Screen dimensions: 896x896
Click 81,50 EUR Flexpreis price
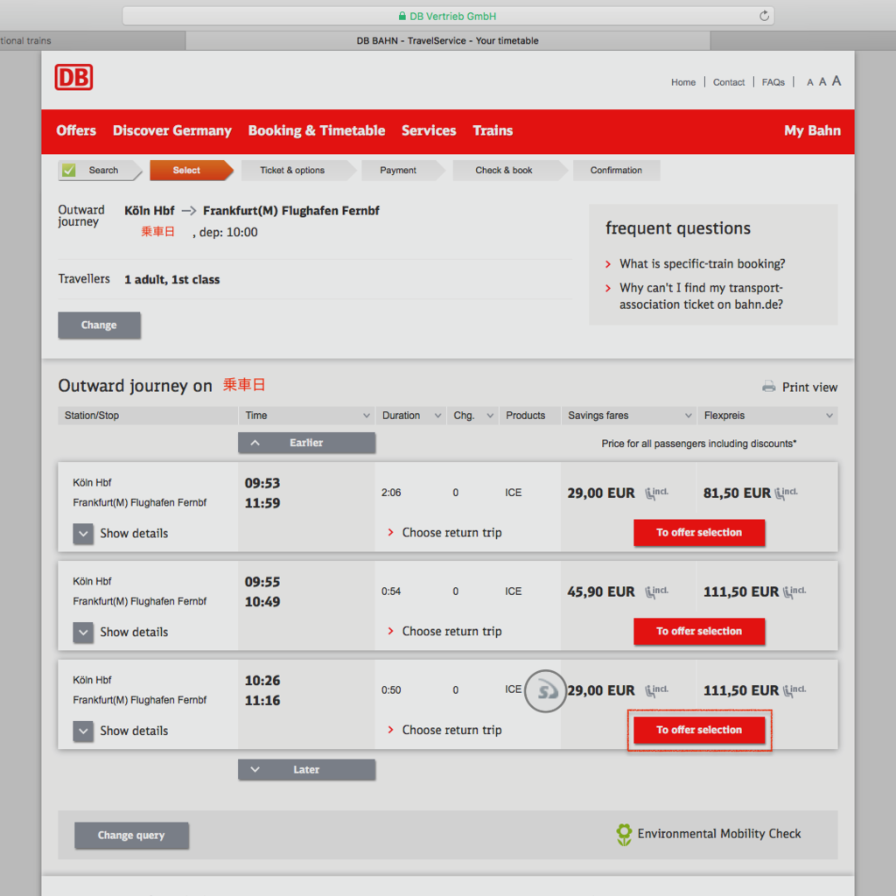point(737,493)
